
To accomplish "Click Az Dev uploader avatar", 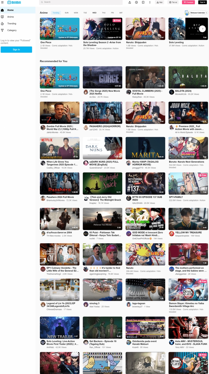I will (86, 92).
